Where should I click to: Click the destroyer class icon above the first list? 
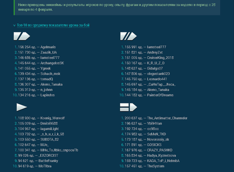(x=23, y=36)
